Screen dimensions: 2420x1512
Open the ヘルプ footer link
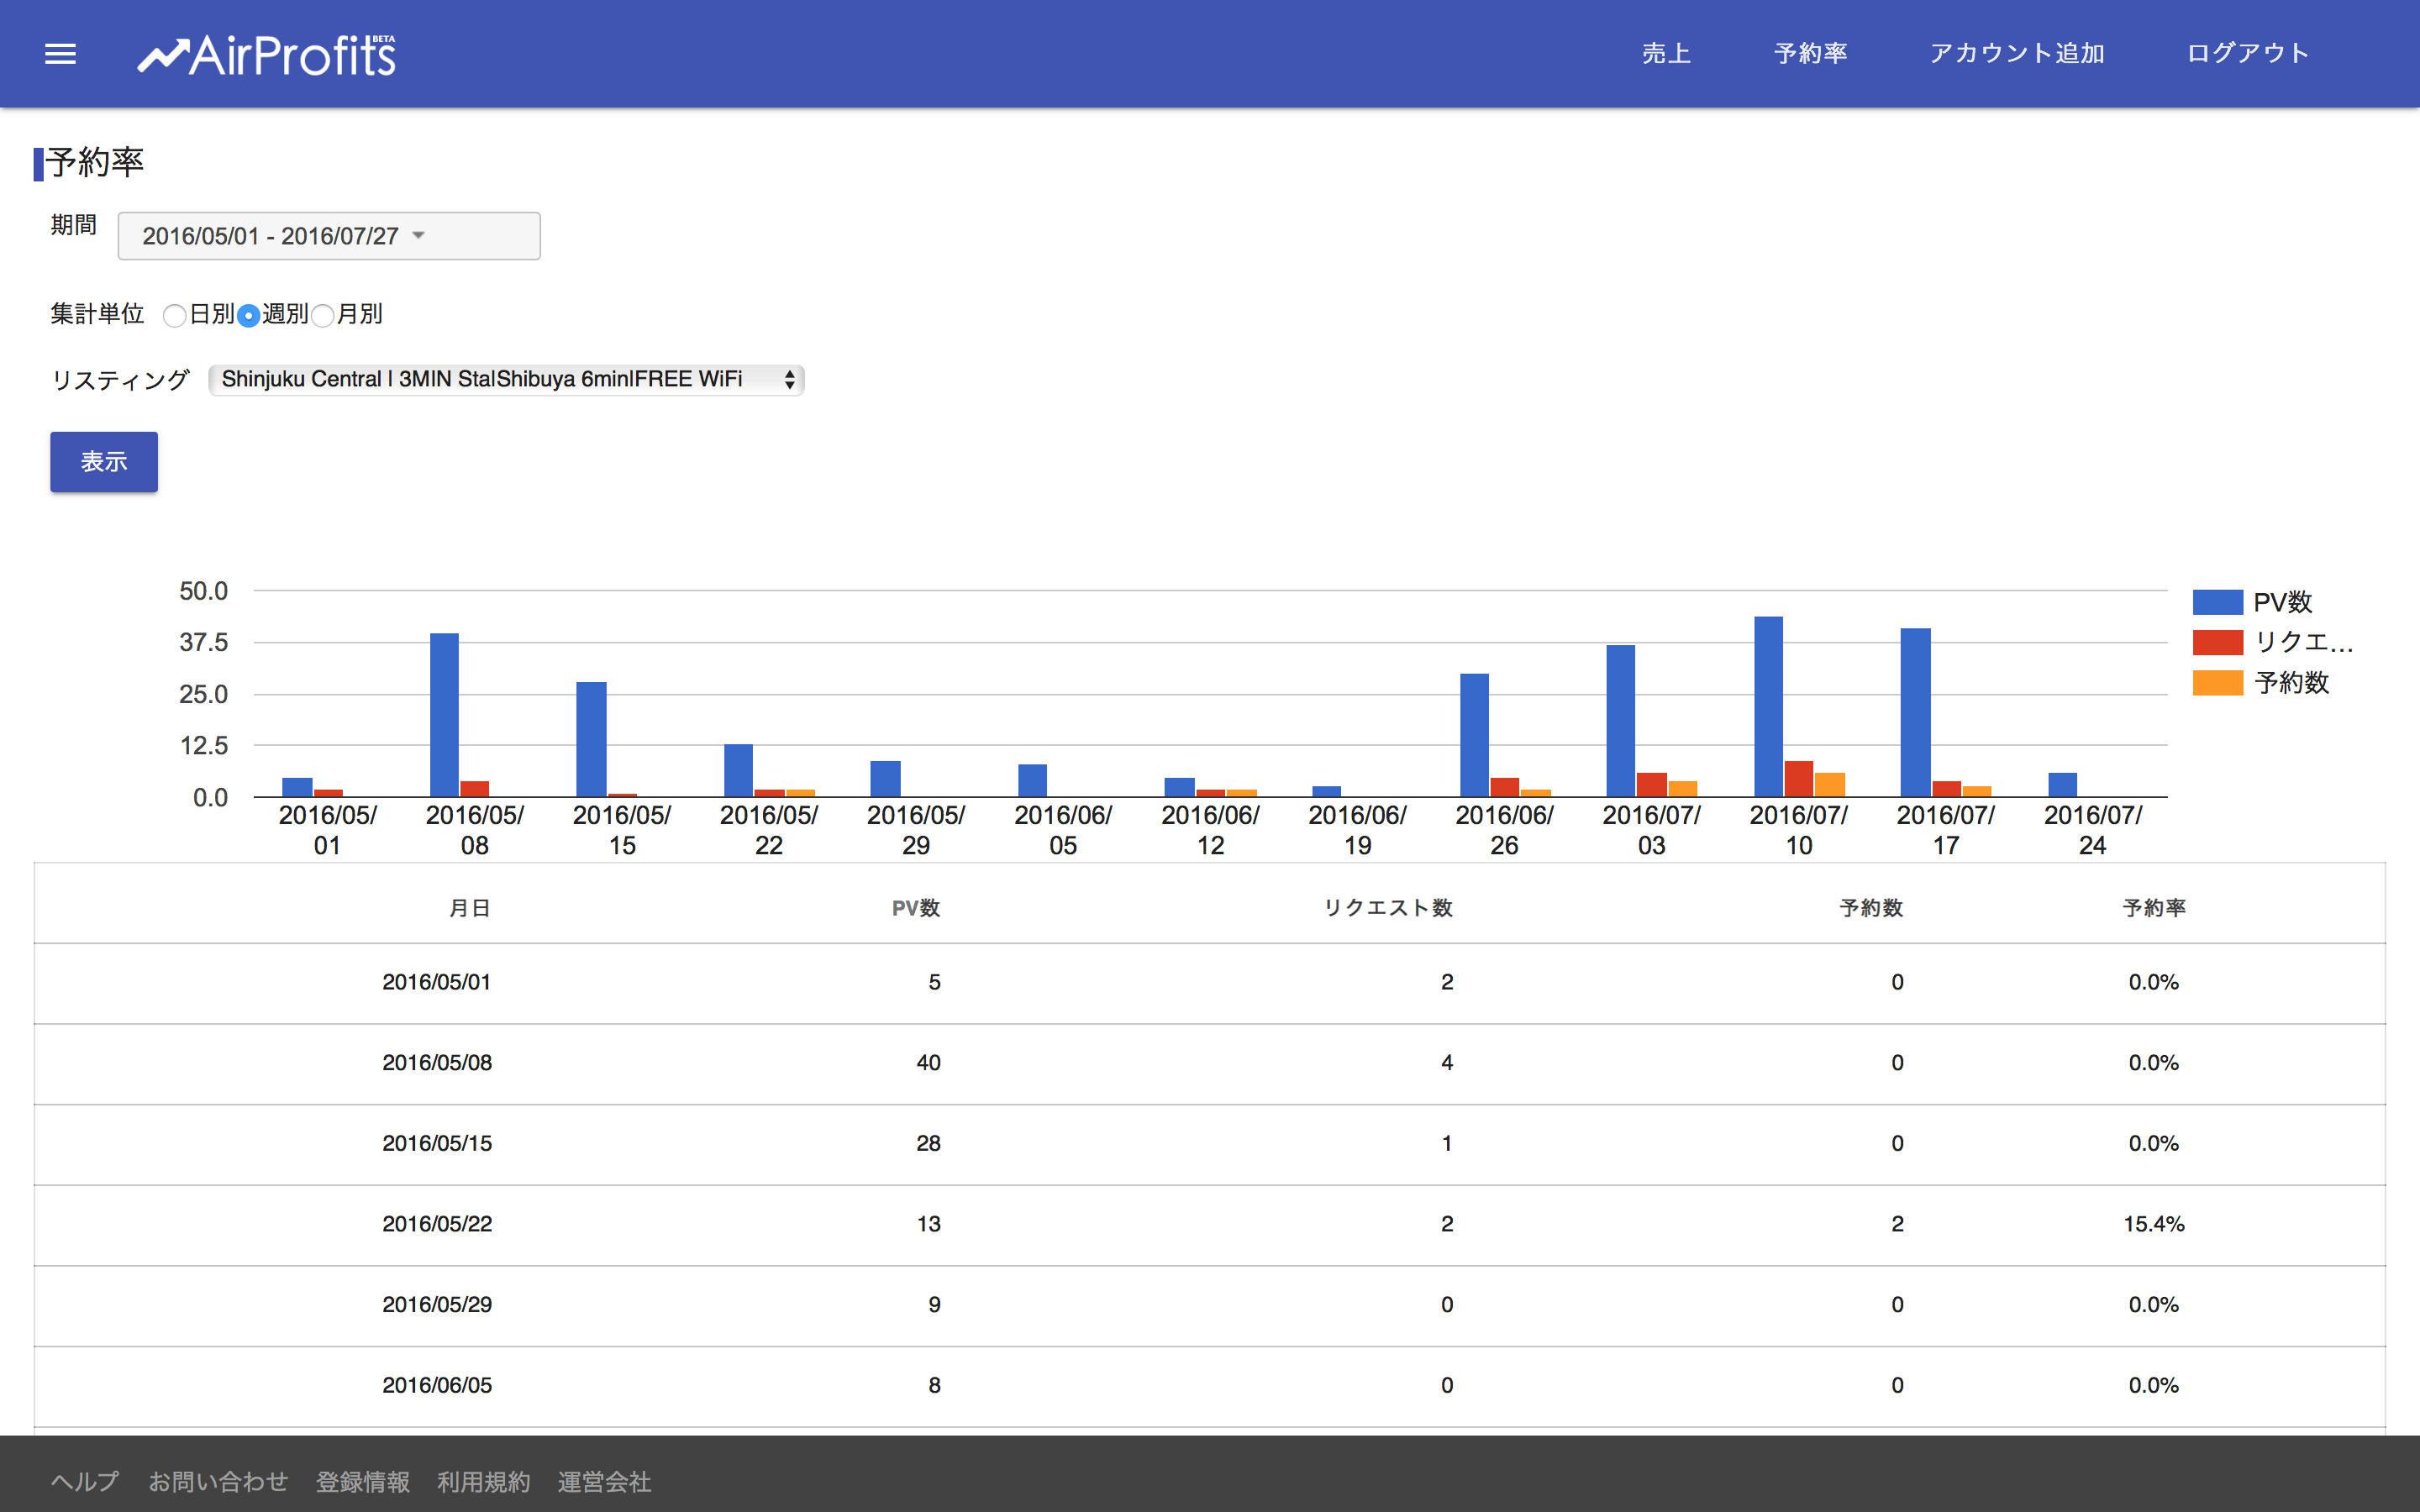tap(85, 1481)
